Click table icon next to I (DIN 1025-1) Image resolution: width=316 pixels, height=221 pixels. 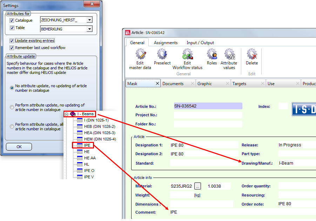pyautogui.click(x=80, y=120)
